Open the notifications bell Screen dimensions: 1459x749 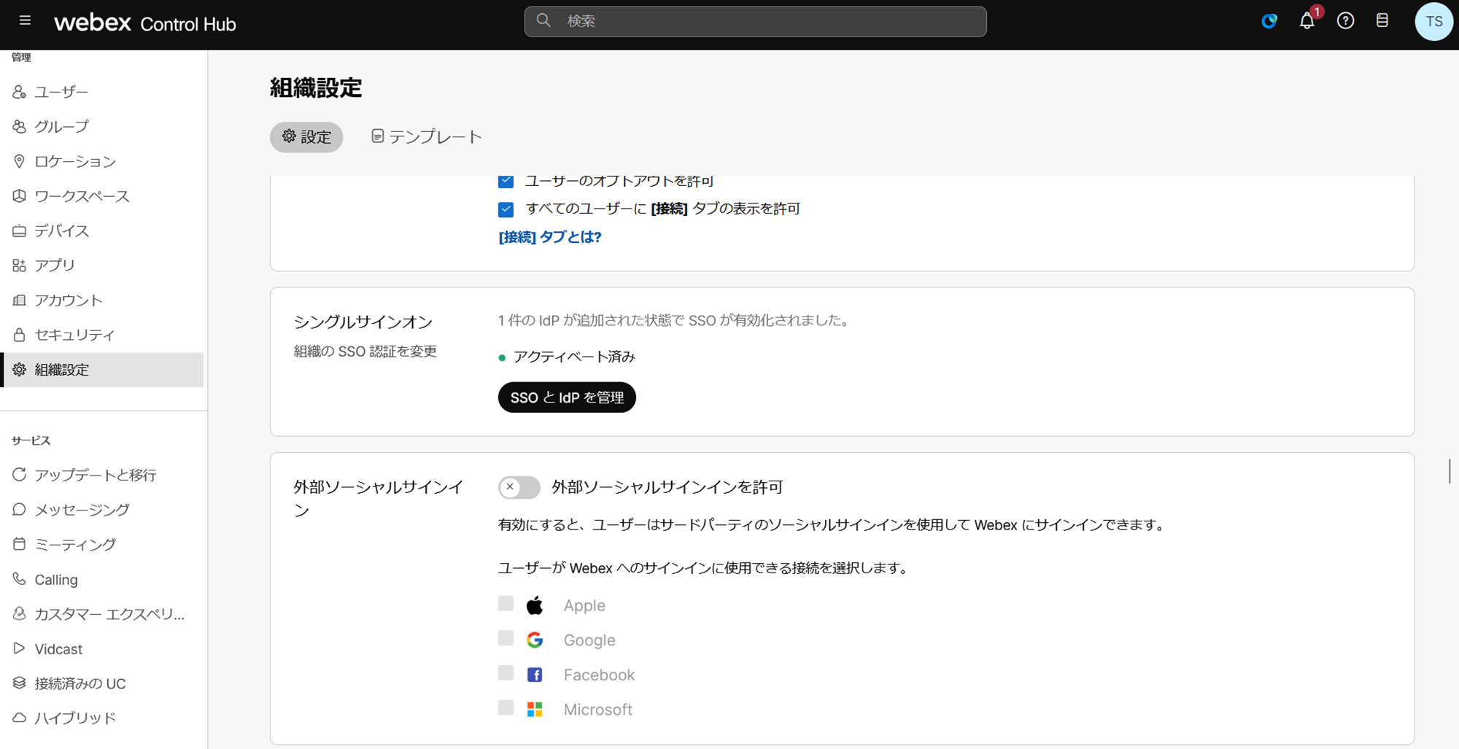coord(1307,20)
